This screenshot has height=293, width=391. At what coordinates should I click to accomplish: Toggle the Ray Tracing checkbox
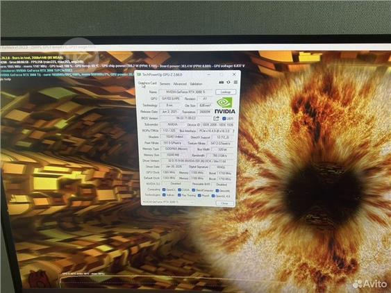(179, 195)
